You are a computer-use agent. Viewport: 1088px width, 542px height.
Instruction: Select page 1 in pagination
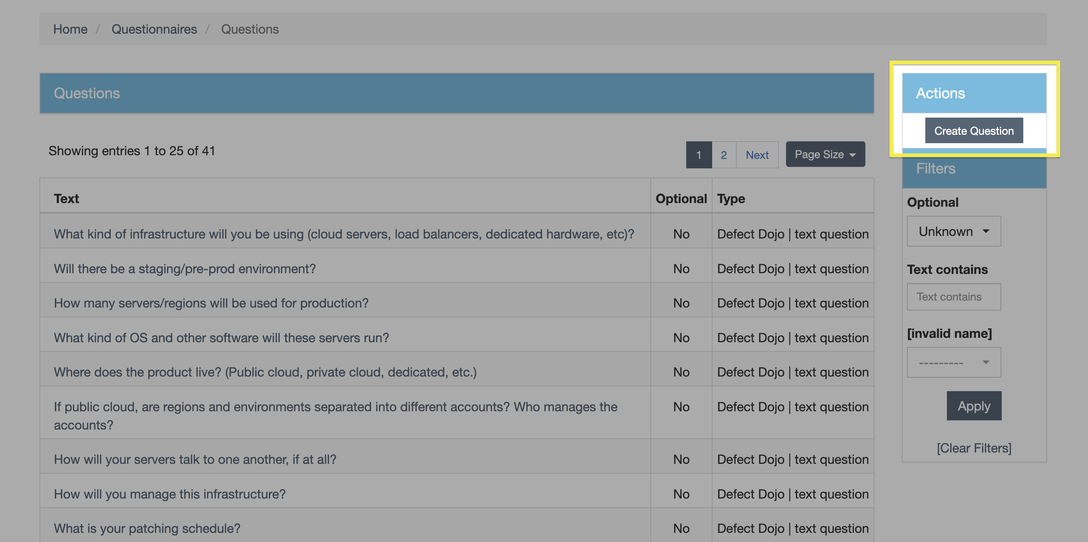[x=699, y=155]
